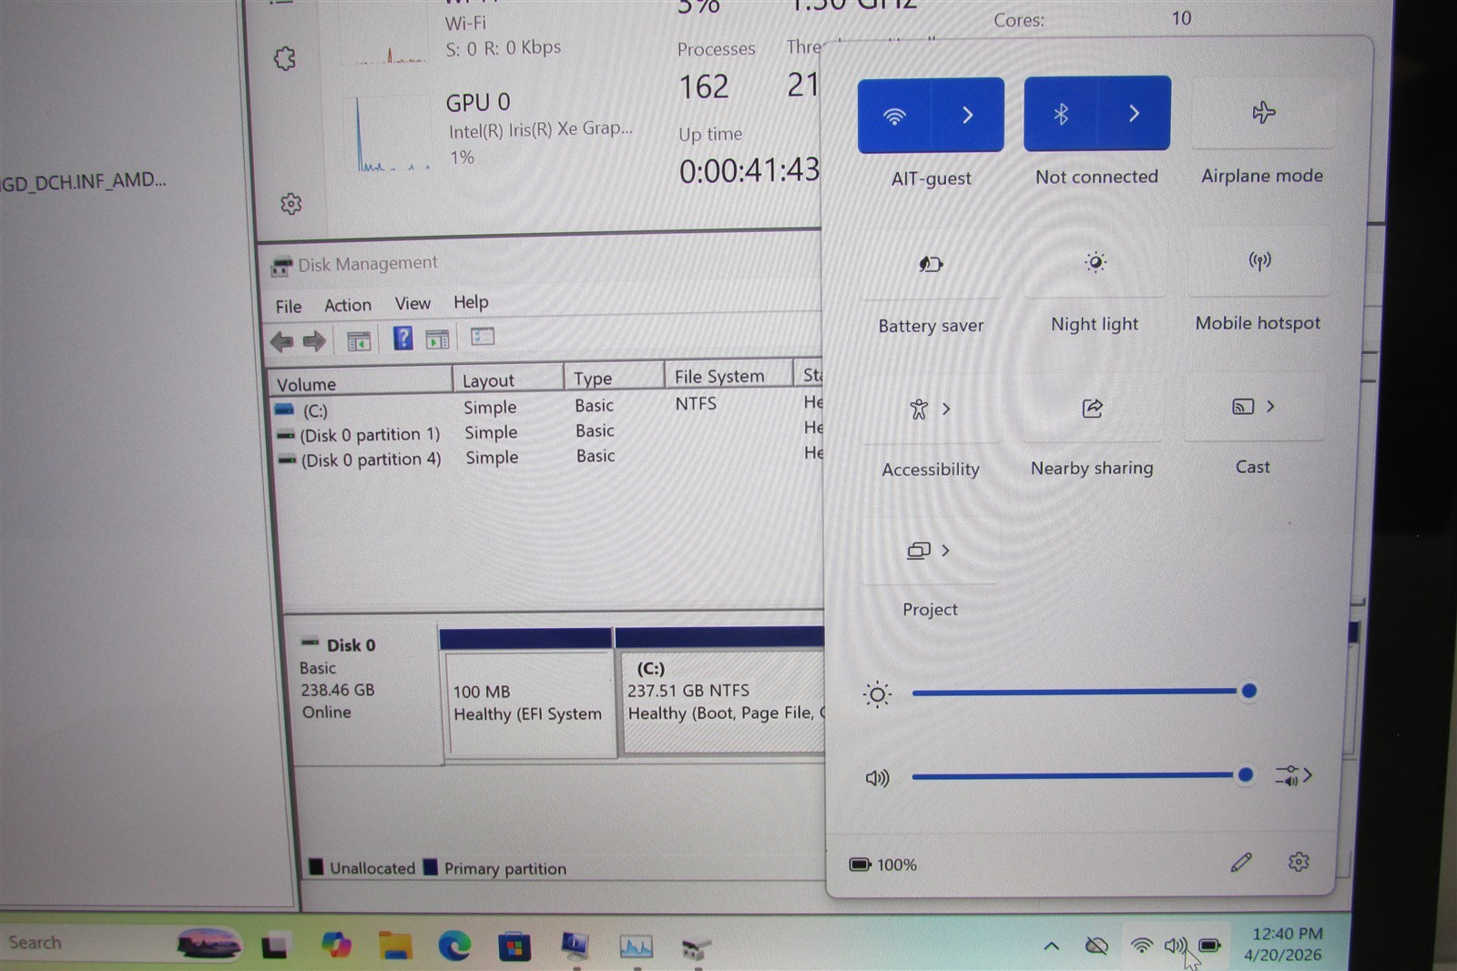Adjust the brightness slider
1457x971 pixels.
click(x=1081, y=692)
